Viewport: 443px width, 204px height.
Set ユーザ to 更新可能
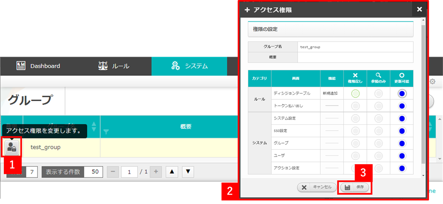click(x=402, y=156)
